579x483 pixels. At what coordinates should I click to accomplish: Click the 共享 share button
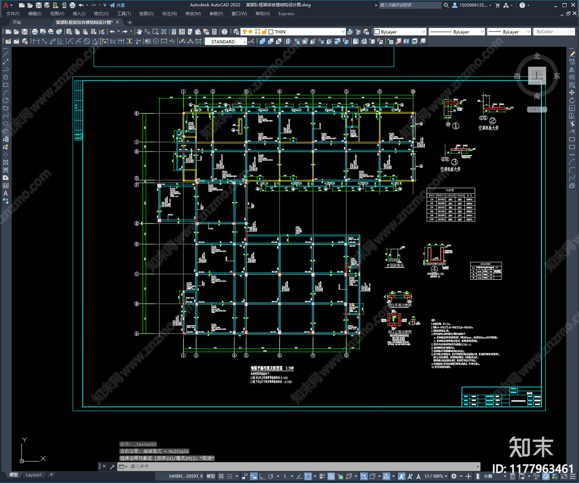tap(117, 5)
